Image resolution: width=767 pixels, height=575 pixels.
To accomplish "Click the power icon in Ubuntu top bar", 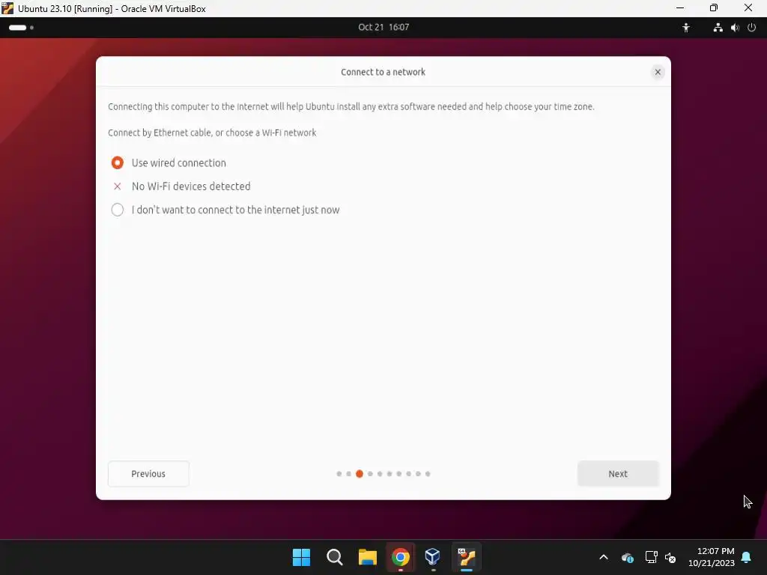I will click(752, 28).
